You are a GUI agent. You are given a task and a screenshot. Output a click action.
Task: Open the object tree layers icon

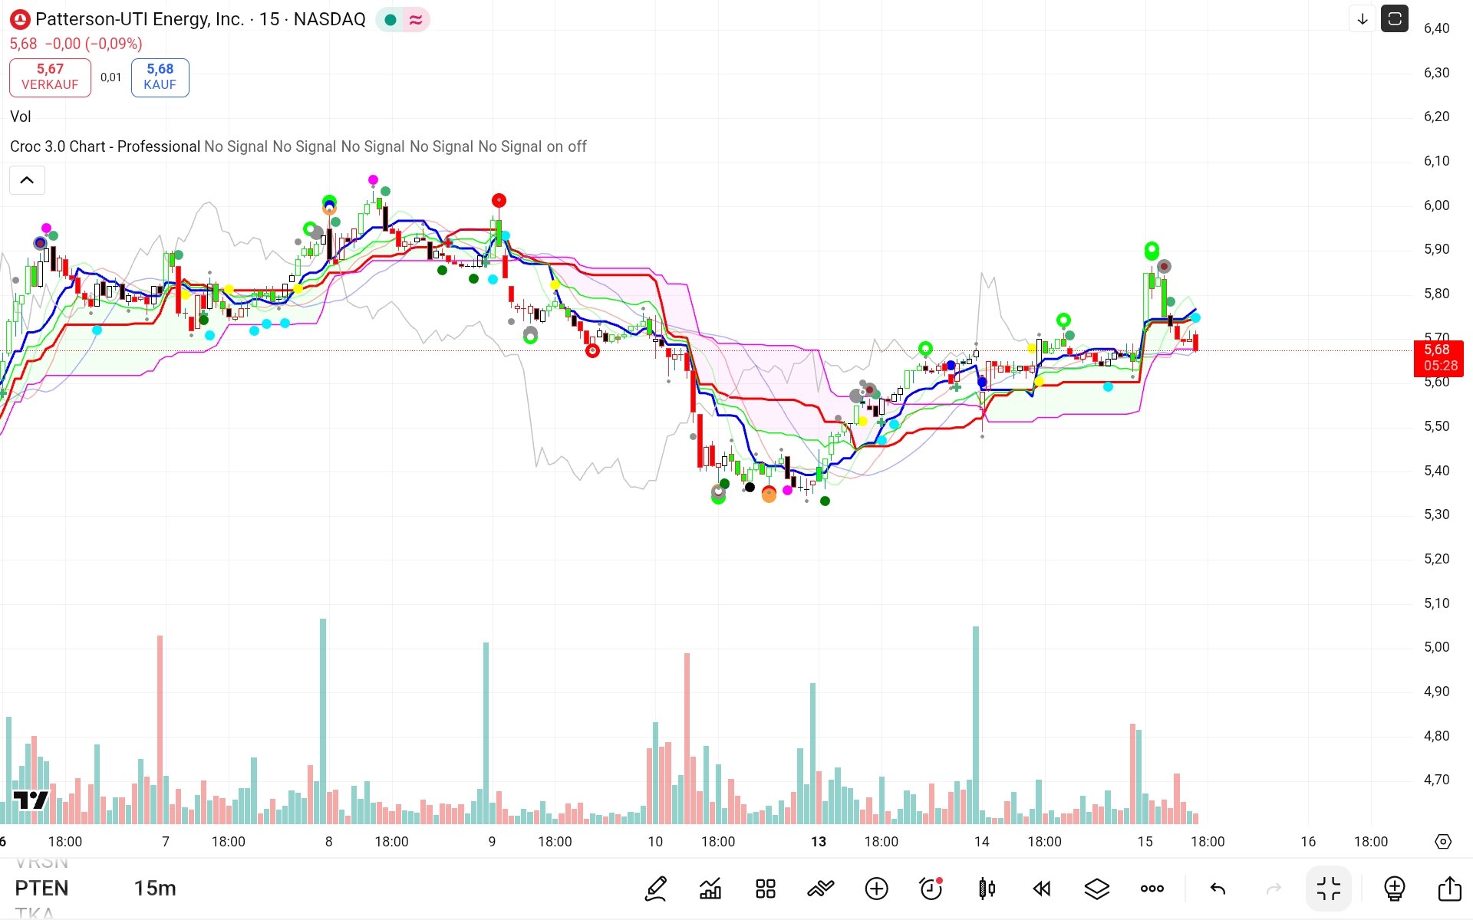(x=1096, y=889)
